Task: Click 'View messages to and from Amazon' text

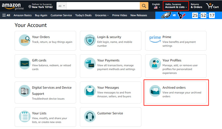Action: pyautogui.click(x=114, y=94)
